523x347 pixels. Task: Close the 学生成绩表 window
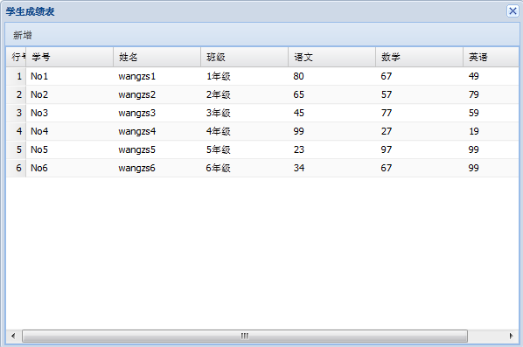513,11
